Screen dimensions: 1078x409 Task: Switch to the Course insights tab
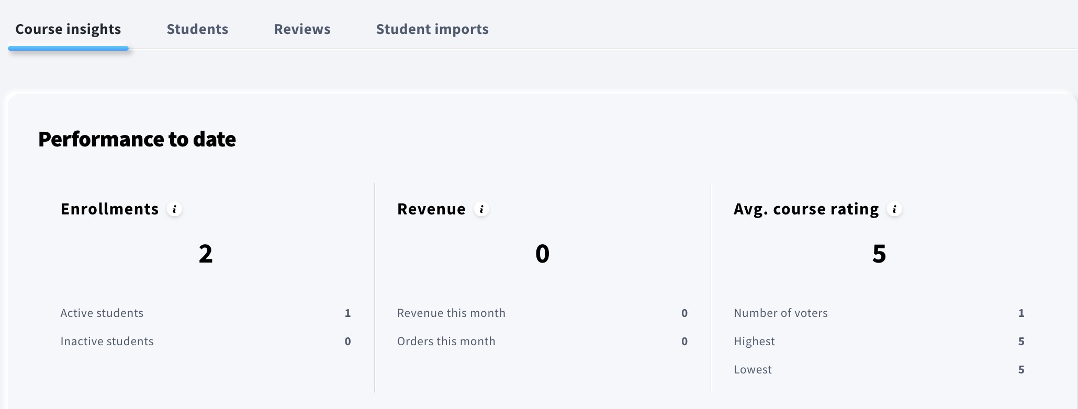[x=68, y=29]
